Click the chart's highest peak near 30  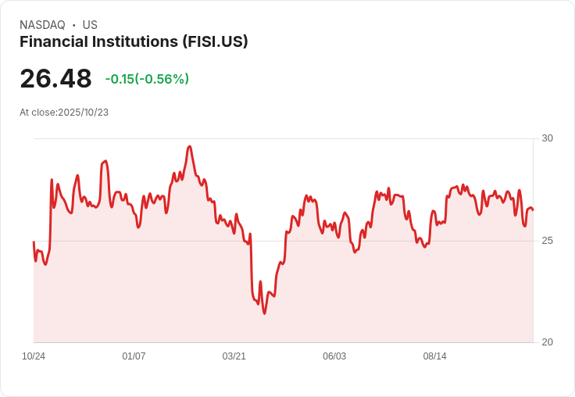(190, 147)
